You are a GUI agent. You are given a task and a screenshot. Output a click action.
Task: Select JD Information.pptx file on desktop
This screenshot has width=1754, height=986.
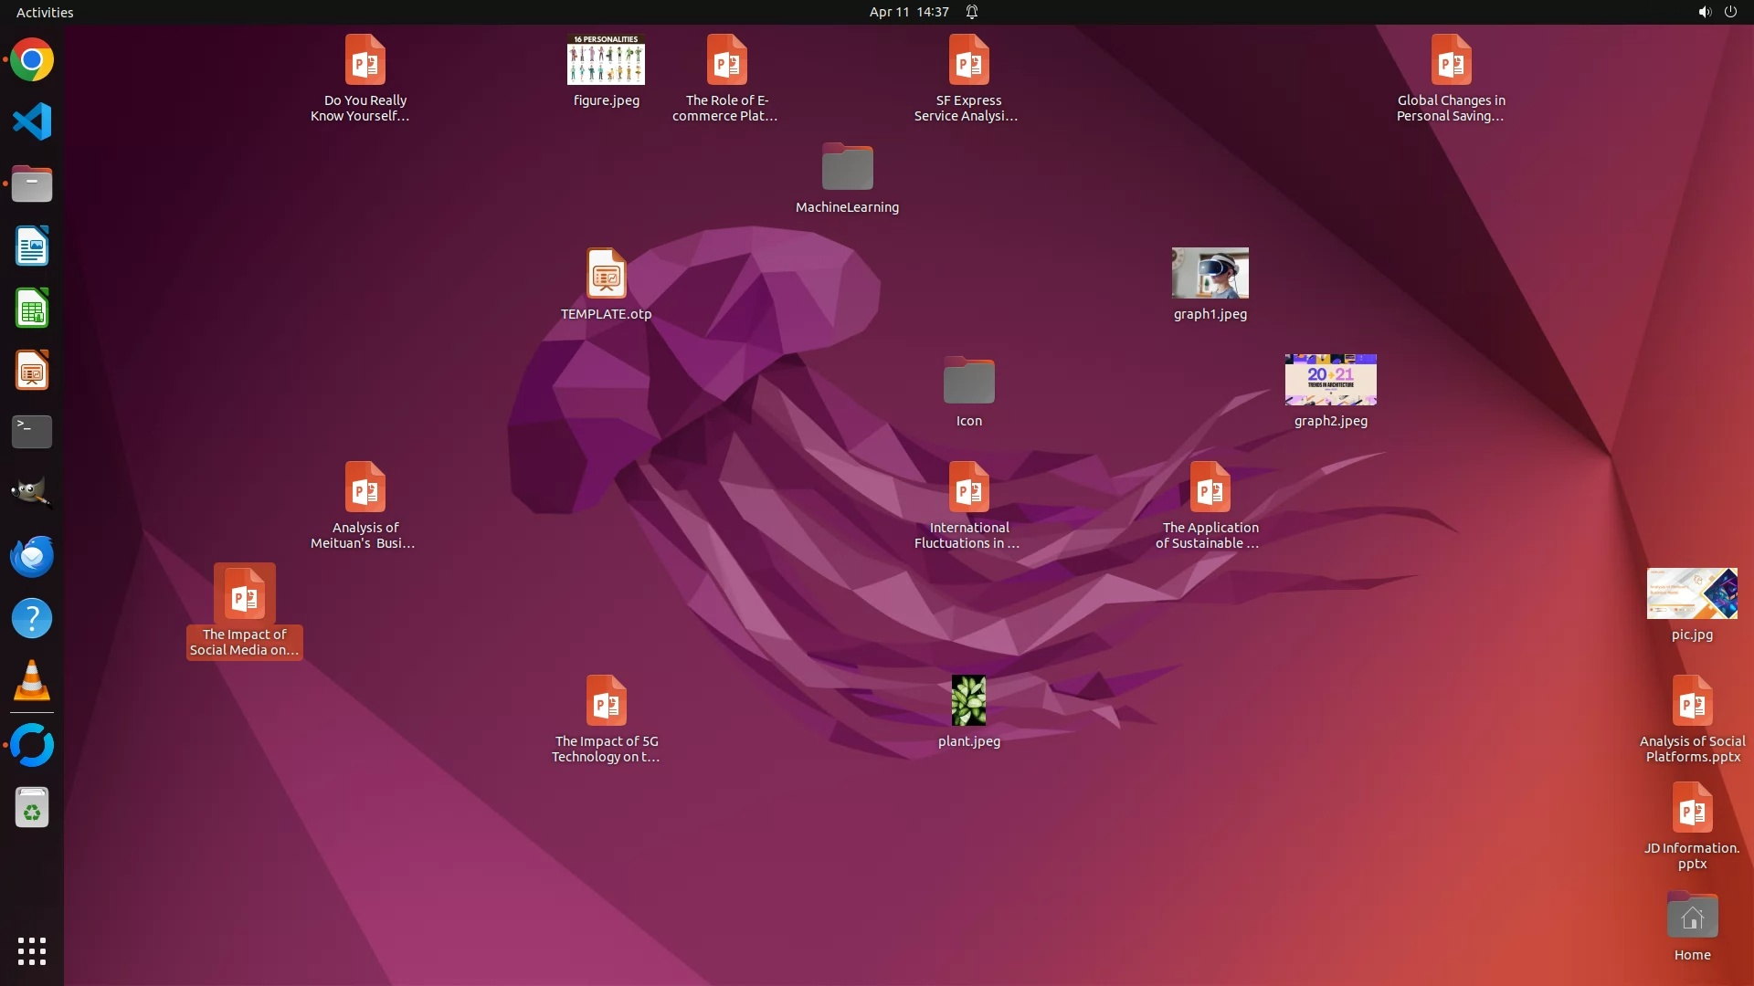(x=1692, y=808)
